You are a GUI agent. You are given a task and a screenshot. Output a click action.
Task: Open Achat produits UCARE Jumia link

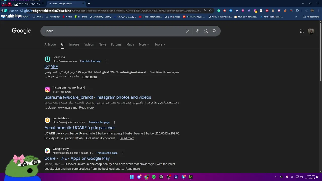tap(80, 128)
